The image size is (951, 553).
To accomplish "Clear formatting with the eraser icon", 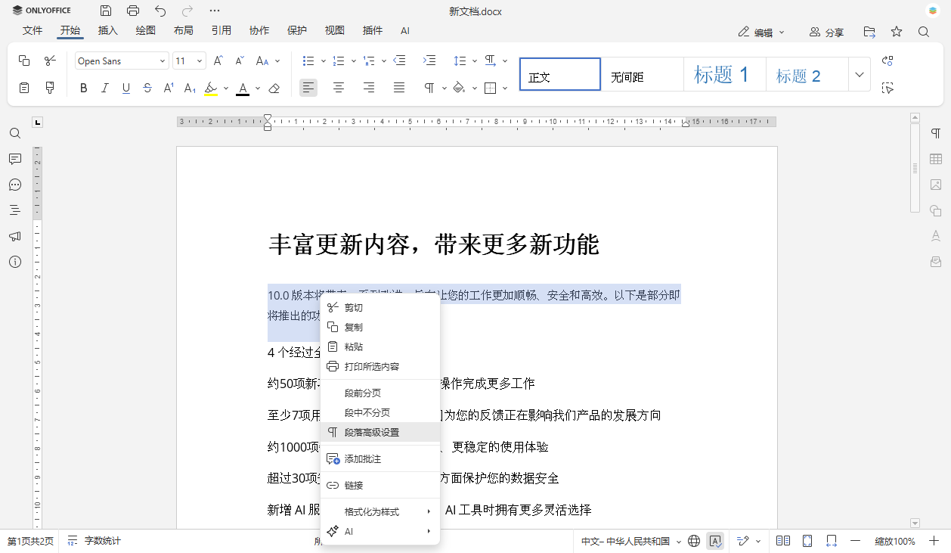I will pos(274,89).
